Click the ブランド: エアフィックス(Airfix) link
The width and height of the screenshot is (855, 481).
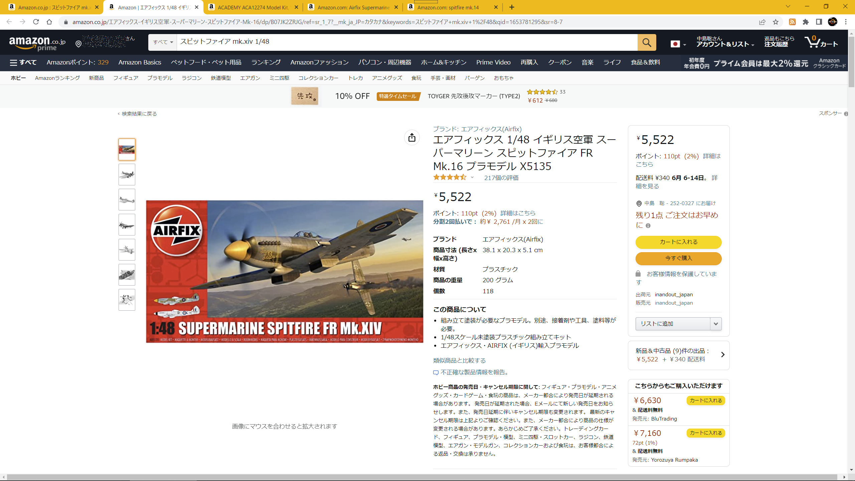477,129
